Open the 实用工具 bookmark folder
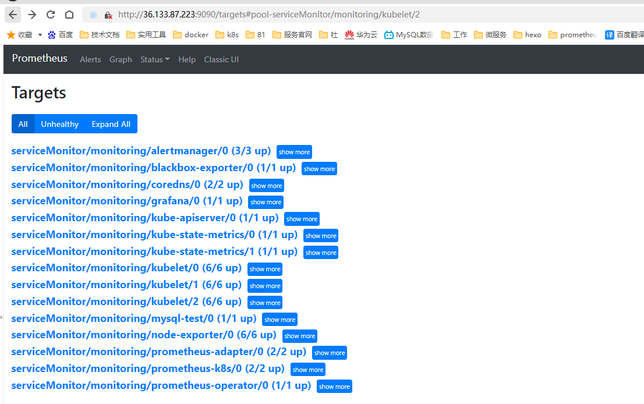Viewport: 644px width, 404px height. point(146,35)
